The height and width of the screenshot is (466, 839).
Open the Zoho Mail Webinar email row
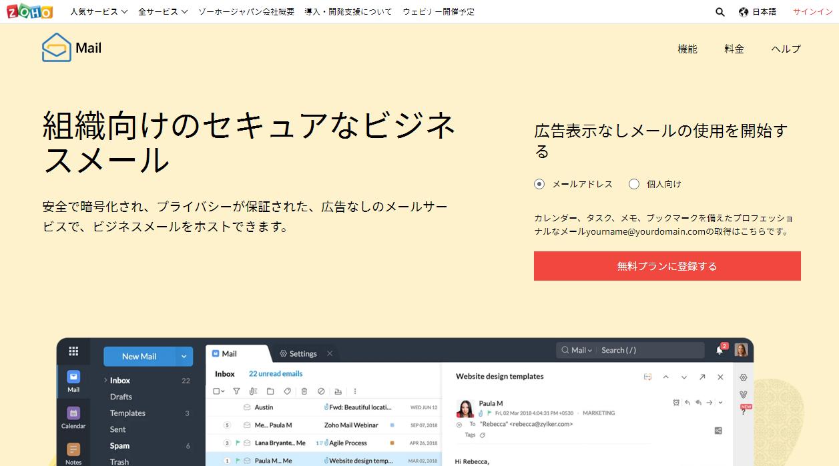[x=323, y=425]
